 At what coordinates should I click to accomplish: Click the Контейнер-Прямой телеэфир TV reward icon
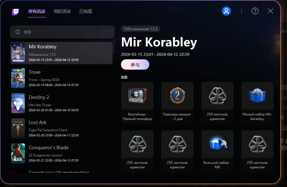137,95
